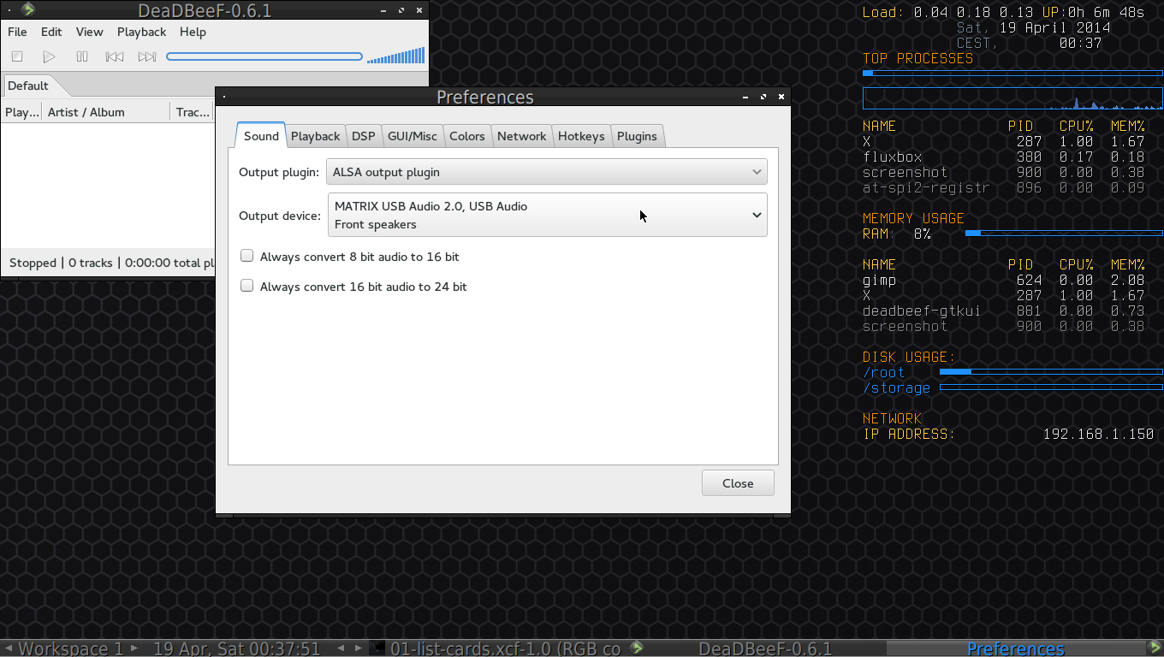1164x657 pixels.
Task: Toggle always convert 16 bit to 24 bit
Action: (247, 286)
